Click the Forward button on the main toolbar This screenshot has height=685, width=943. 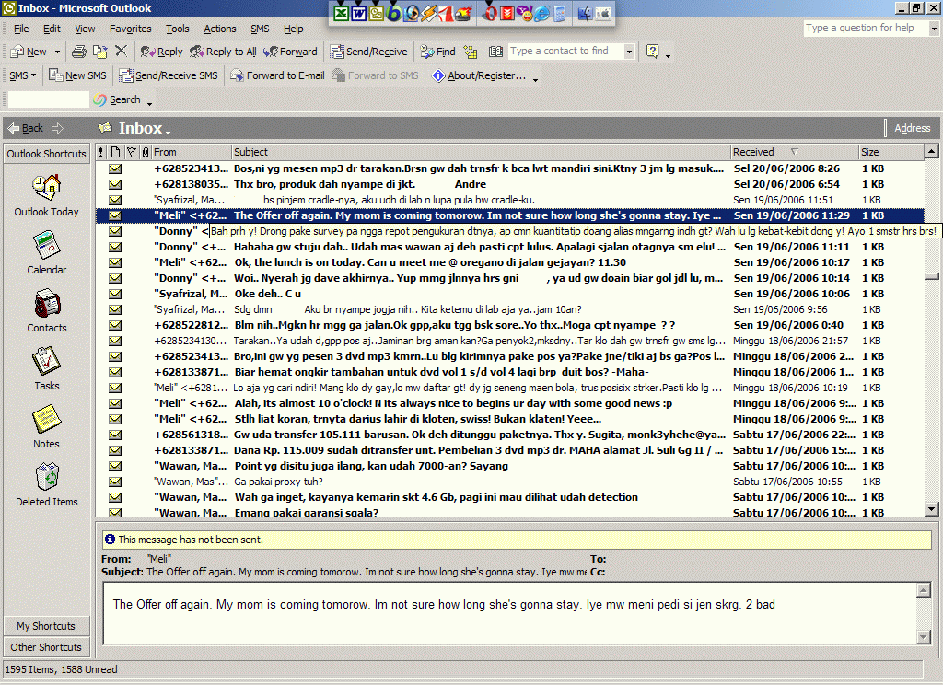click(290, 52)
